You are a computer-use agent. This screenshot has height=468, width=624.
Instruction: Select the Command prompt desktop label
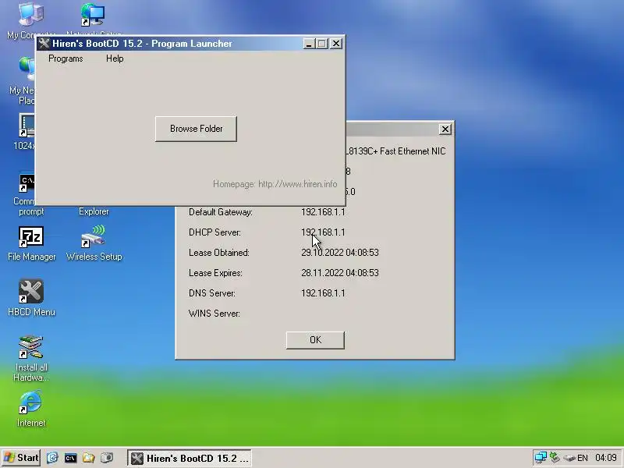tap(31, 206)
